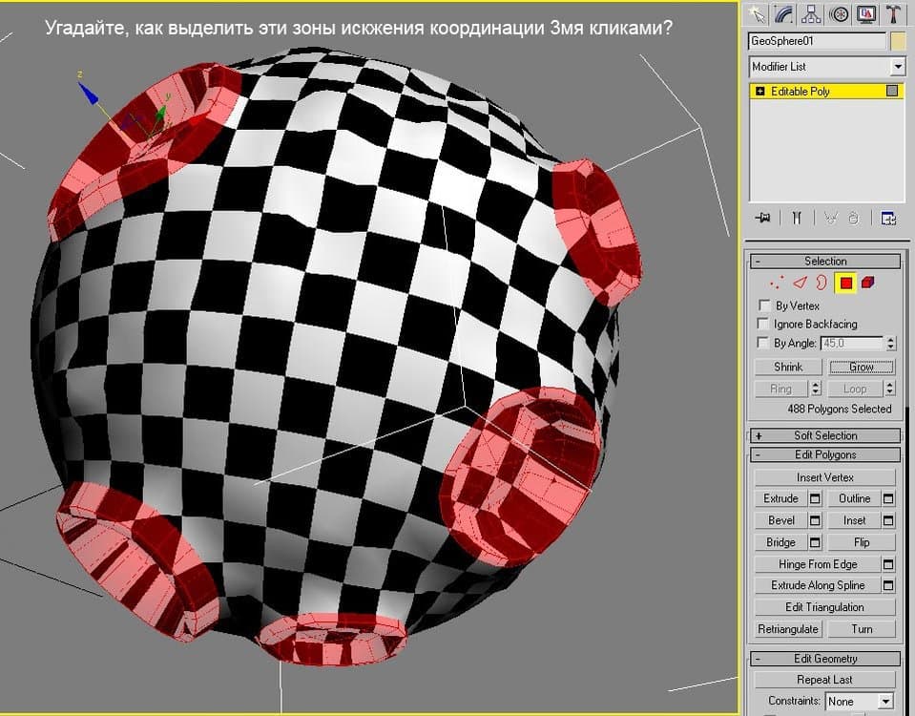Open the Constraints dropdown
Viewport: 915px width, 716px height.
tap(886, 701)
